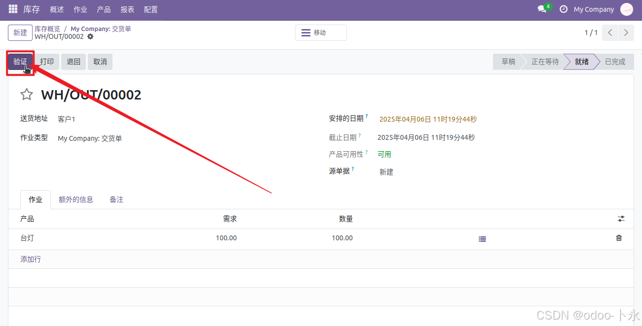The width and height of the screenshot is (642, 326).
Task: Click the demand cell 100.00 under 需求
Action: click(x=226, y=238)
